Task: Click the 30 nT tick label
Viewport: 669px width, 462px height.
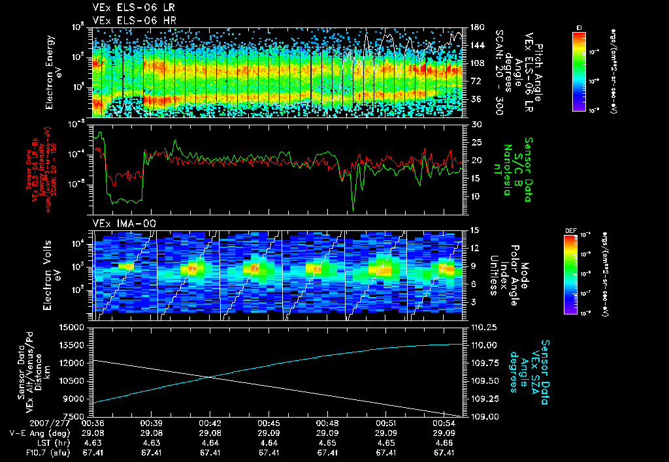Action: coord(477,125)
